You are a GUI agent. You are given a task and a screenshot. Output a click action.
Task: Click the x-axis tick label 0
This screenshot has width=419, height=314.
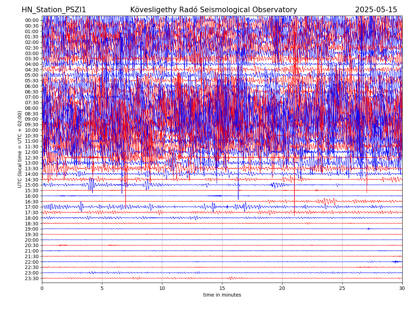pyautogui.click(x=42, y=288)
